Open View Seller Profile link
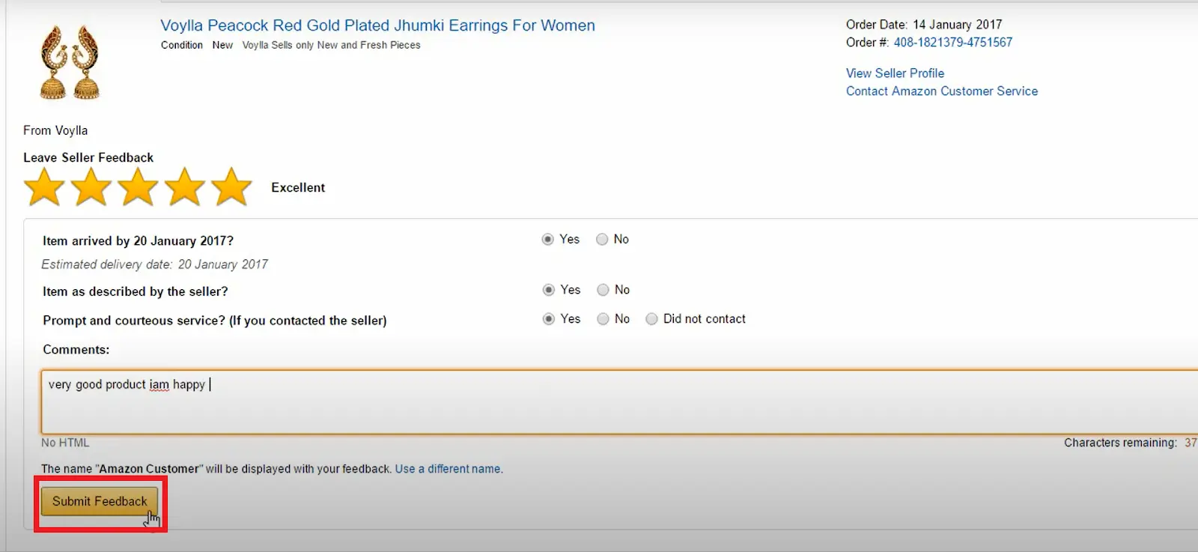 895,73
